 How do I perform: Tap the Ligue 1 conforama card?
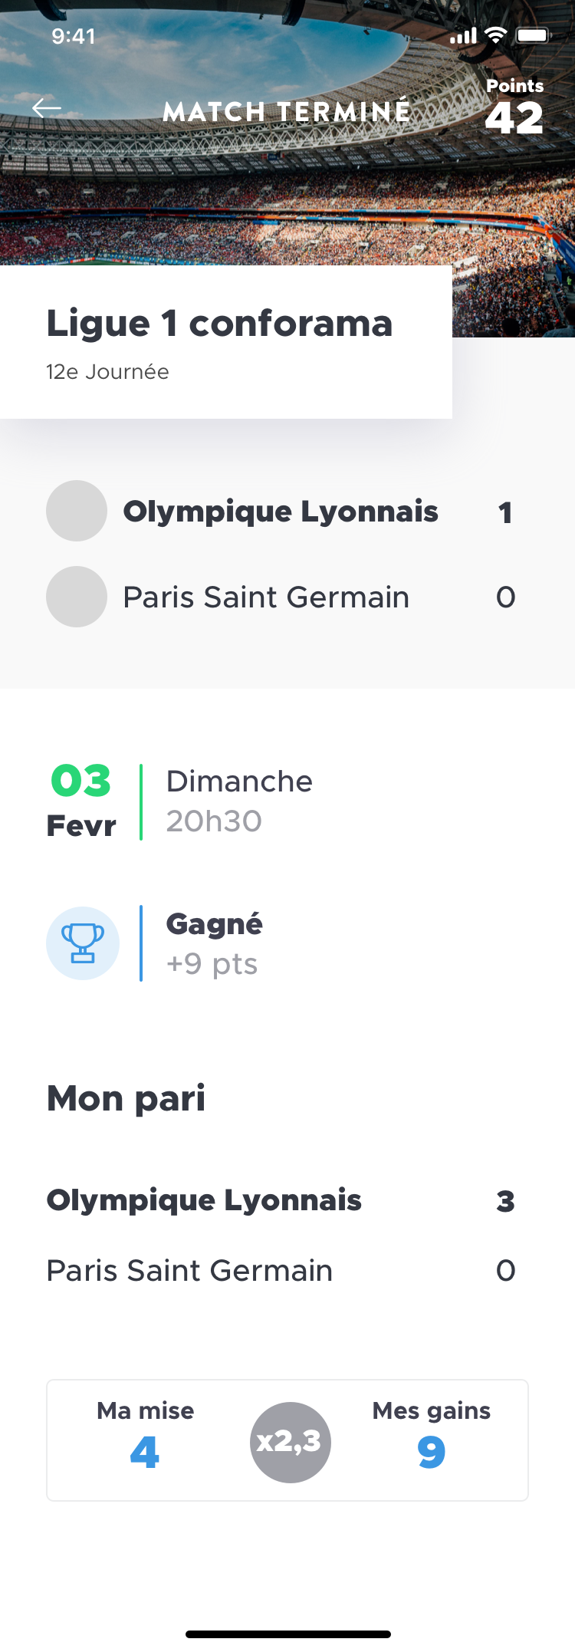(x=225, y=342)
